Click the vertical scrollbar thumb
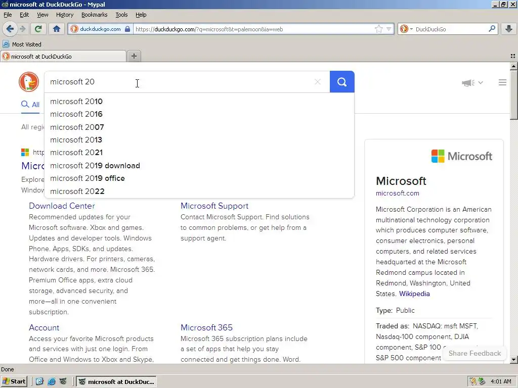Viewport: 518px width, 388px height. click(513, 95)
